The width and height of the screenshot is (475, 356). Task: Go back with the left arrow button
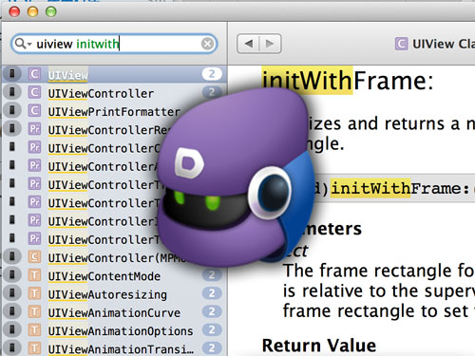click(249, 44)
